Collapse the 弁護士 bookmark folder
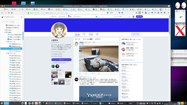187x105 pixels. (5, 32)
